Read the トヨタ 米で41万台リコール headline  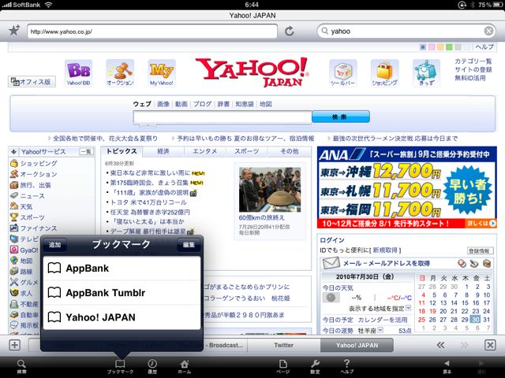click(148, 202)
